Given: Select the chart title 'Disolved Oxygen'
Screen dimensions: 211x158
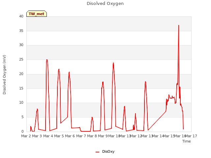Looking at the screenshot, I should click(x=105, y=3).
